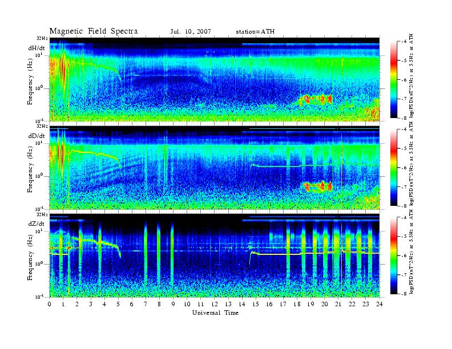This screenshot has height=349, width=452.
Task: Click the 'dH/dt' panel label
Action: (x=37, y=48)
